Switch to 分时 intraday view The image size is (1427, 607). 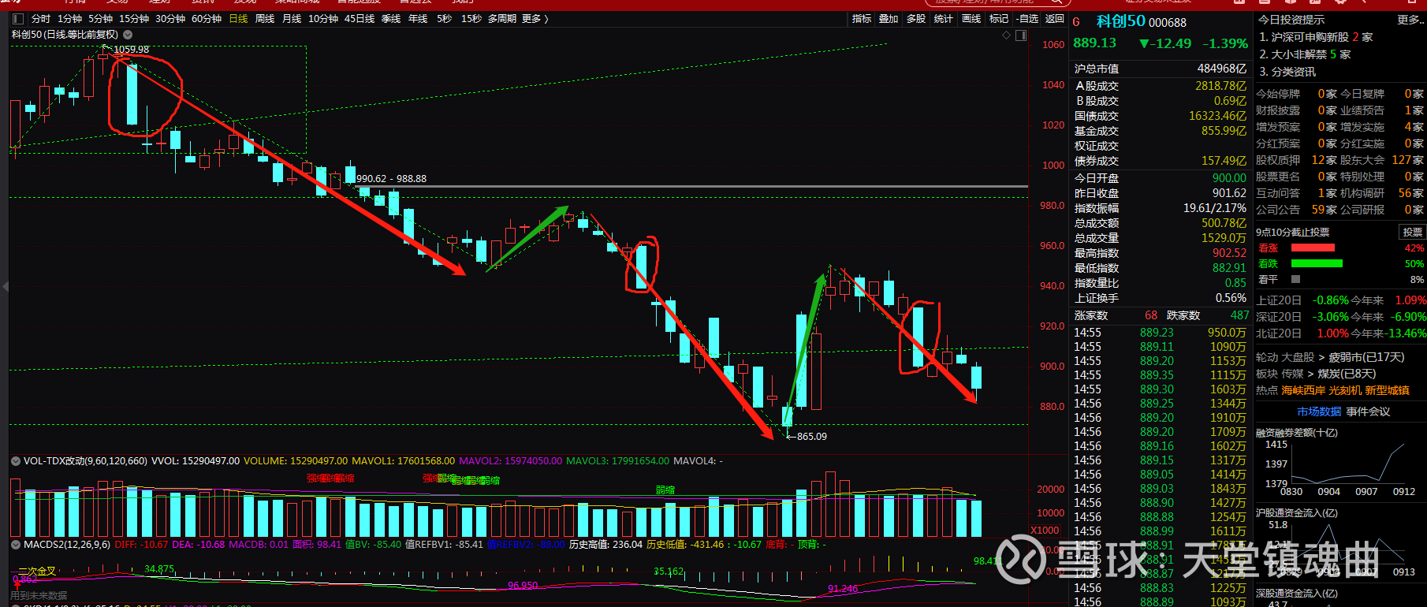coord(40,18)
